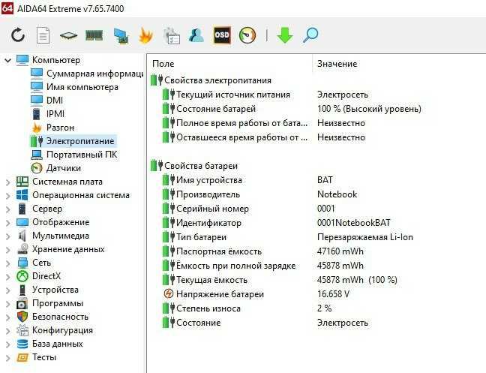Screen dimensions: 486x373
Task: Expand the Отображение node
Action: [x=8, y=223]
